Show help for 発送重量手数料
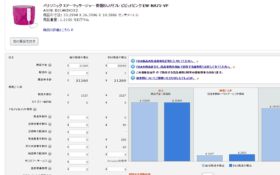The image size is (280, 175). click(50, 140)
